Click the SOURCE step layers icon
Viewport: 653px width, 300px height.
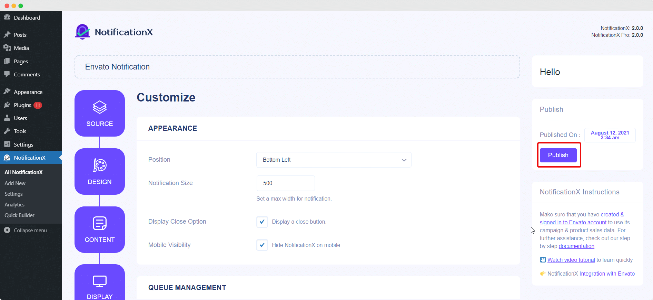click(100, 107)
